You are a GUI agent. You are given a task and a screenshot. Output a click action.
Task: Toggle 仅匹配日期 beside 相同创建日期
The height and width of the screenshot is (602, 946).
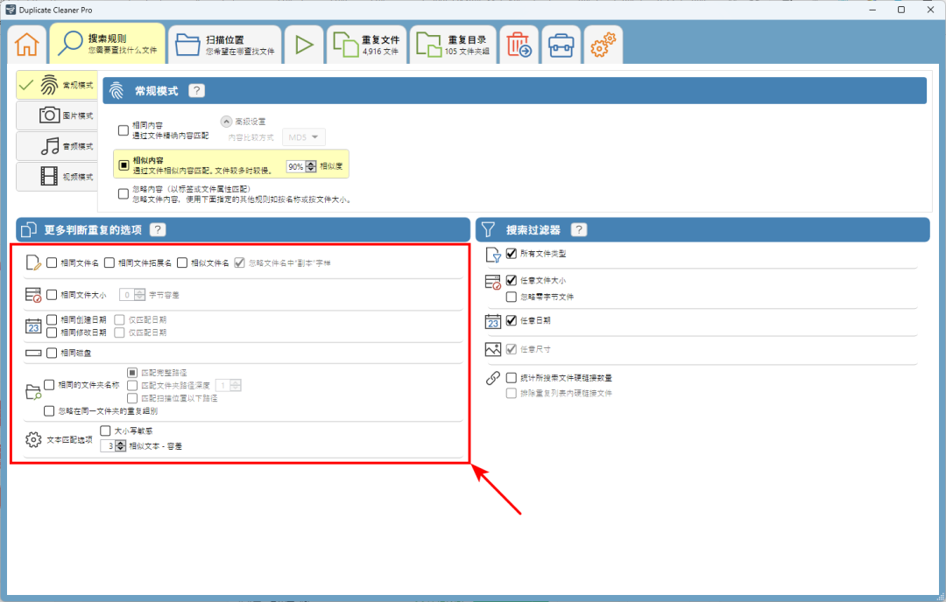tap(119, 319)
